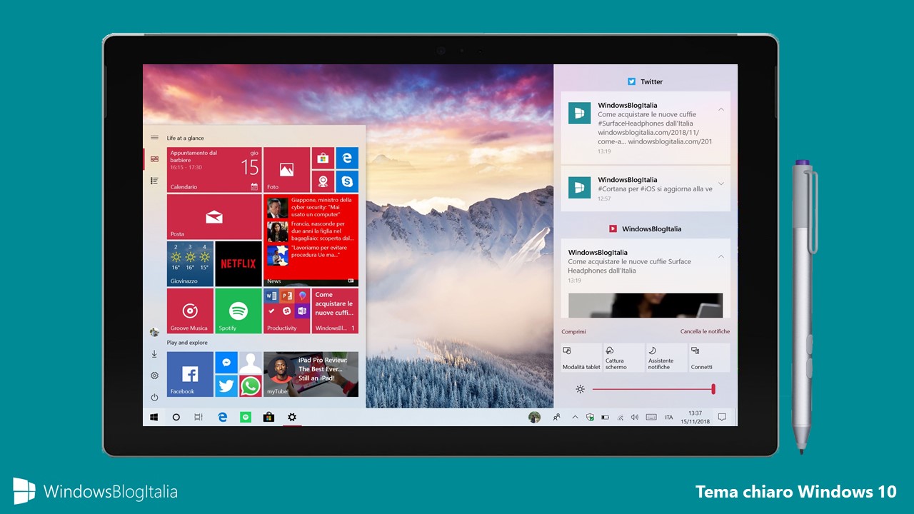Click Comprimi to collapse quick actions
Screen dimensions: 914x514
(x=573, y=331)
